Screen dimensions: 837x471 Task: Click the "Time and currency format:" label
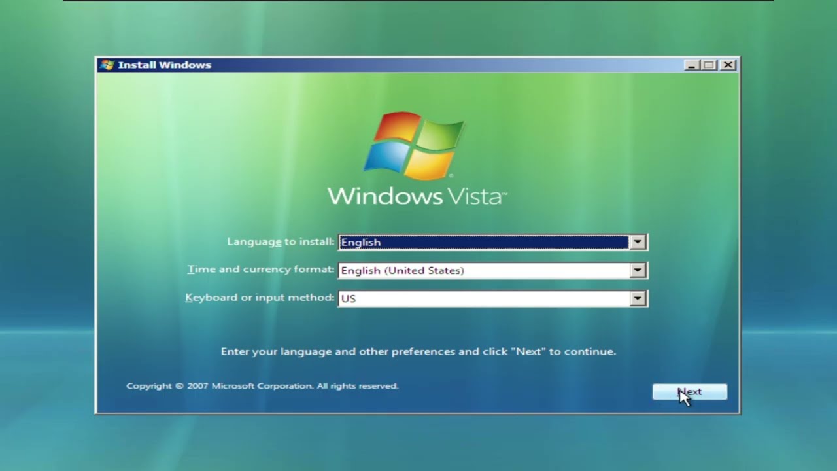click(261, 270)
